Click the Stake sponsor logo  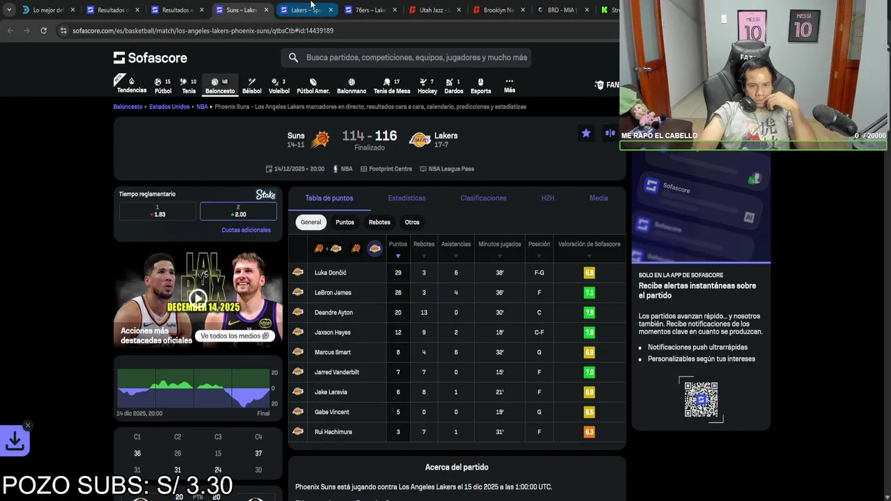click(x=265, y=195)
